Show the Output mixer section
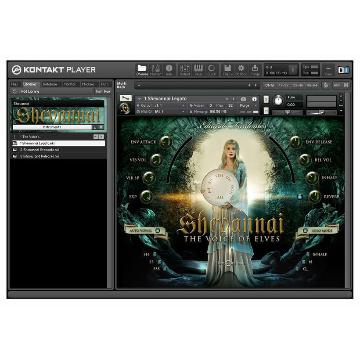Screen dimensions: 360x360 coord(185,70)
